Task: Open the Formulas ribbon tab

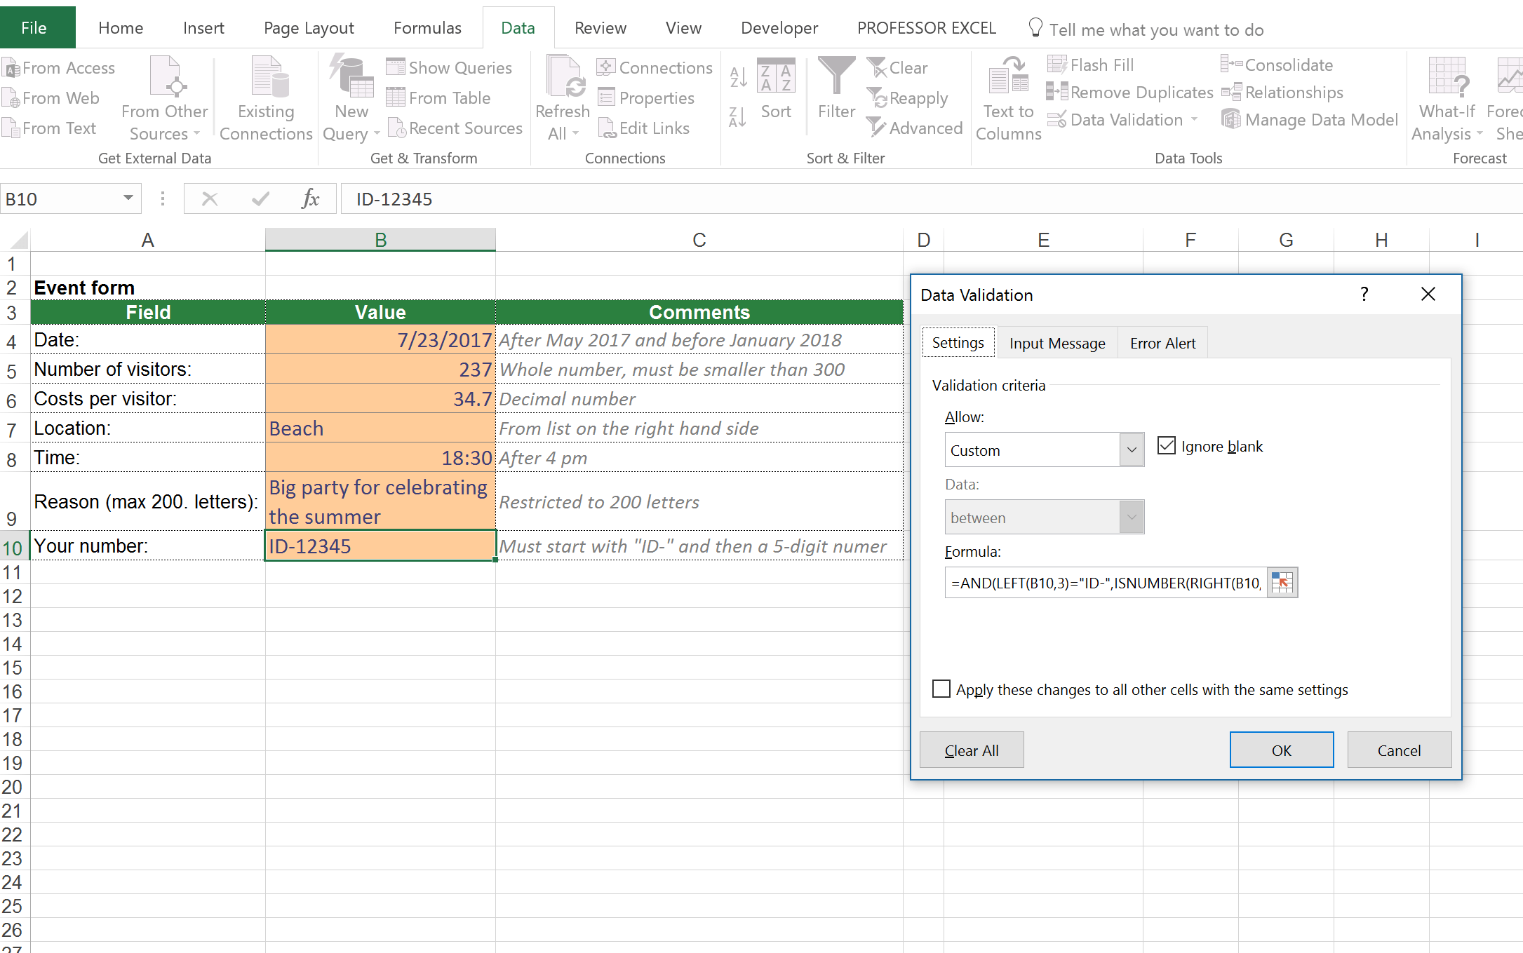Action: point(427,28)
